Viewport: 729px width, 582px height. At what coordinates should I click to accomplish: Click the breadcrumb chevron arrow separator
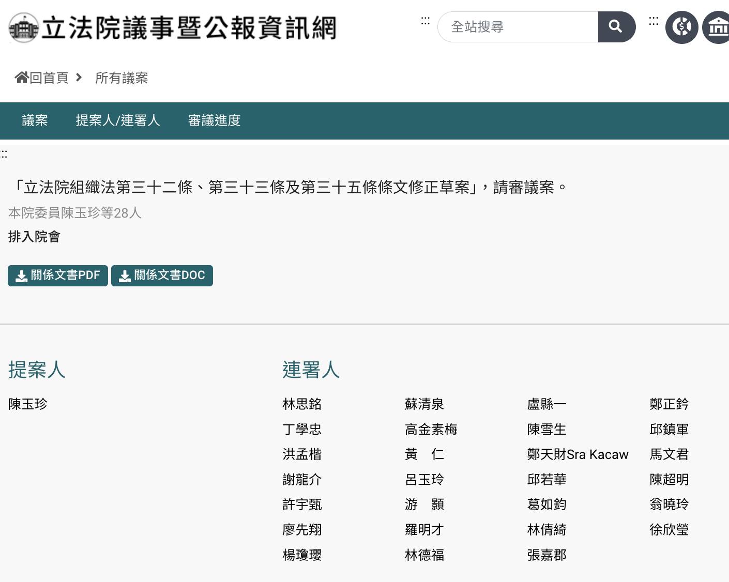[x=79, y=78]
